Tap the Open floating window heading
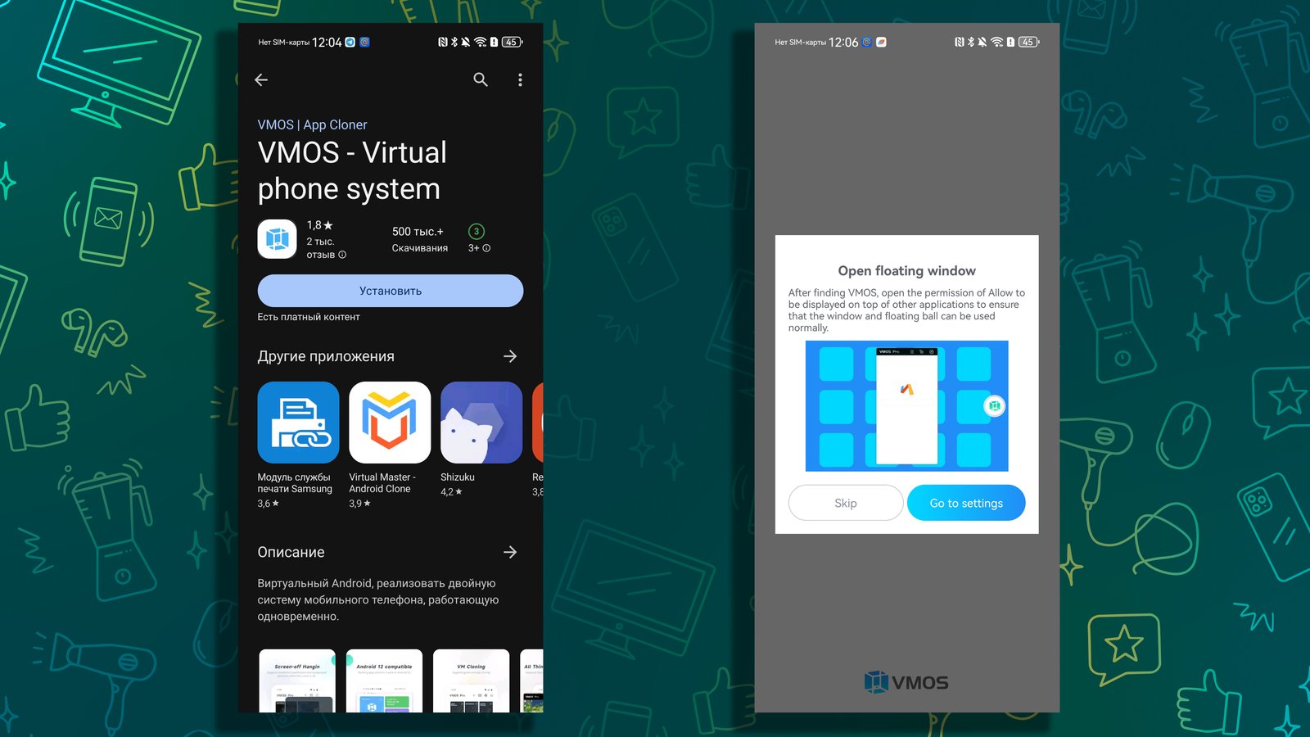The width and height of the screenshot is (1310, 737). pos(906,271)
